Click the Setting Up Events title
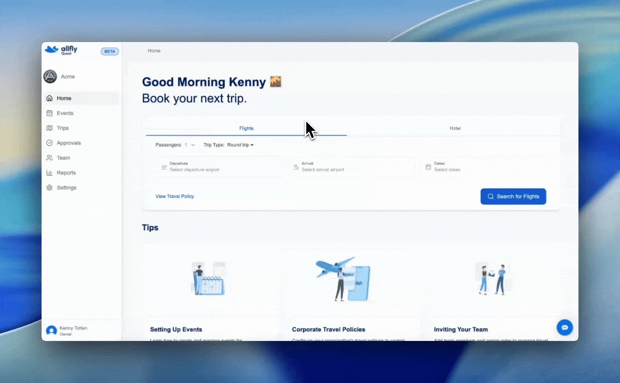 click(176, 329)
